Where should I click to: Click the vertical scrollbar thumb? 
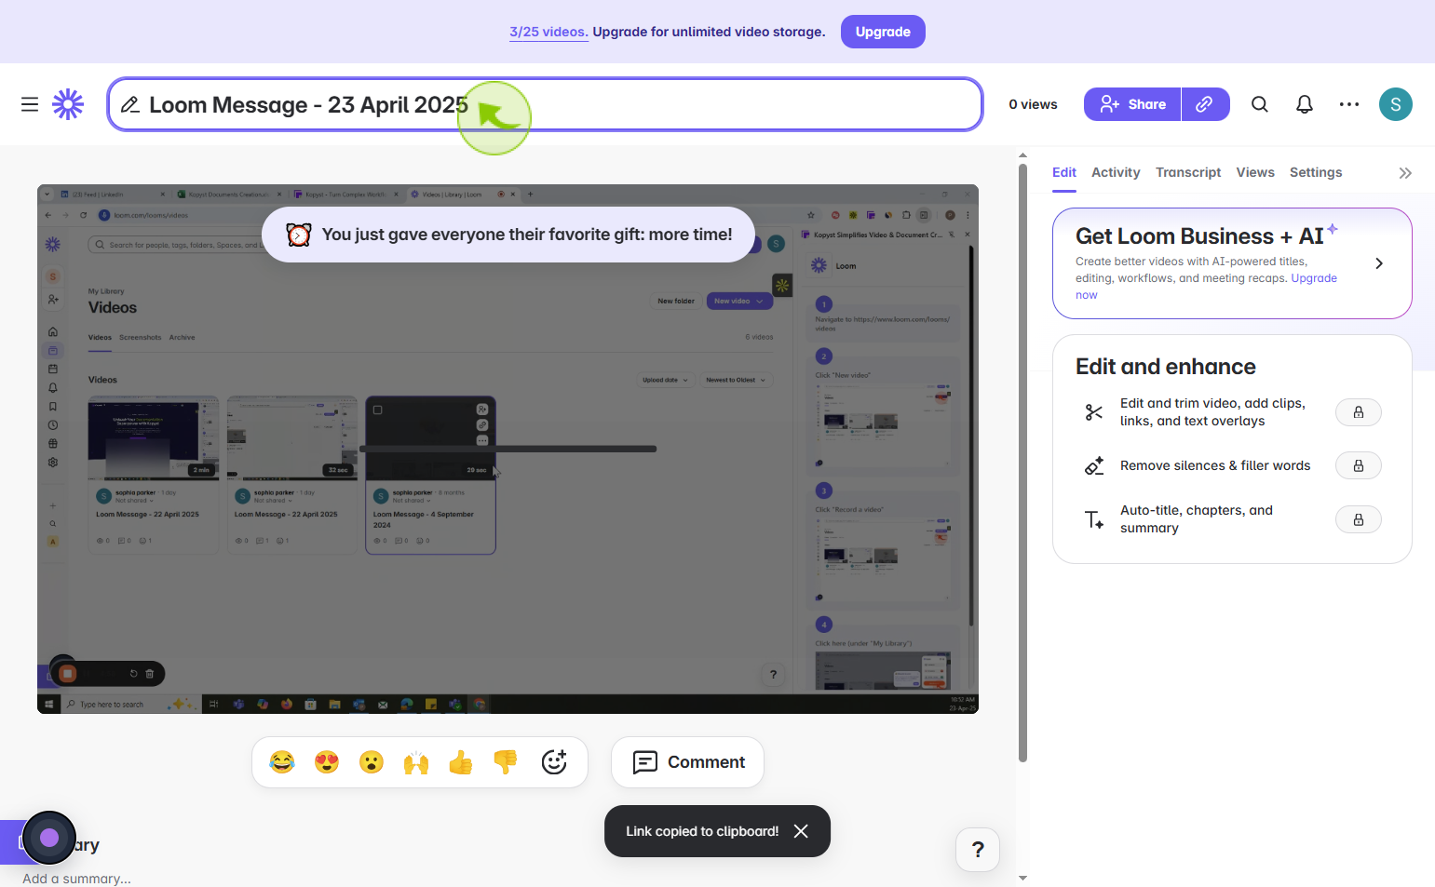[1022, 463]
